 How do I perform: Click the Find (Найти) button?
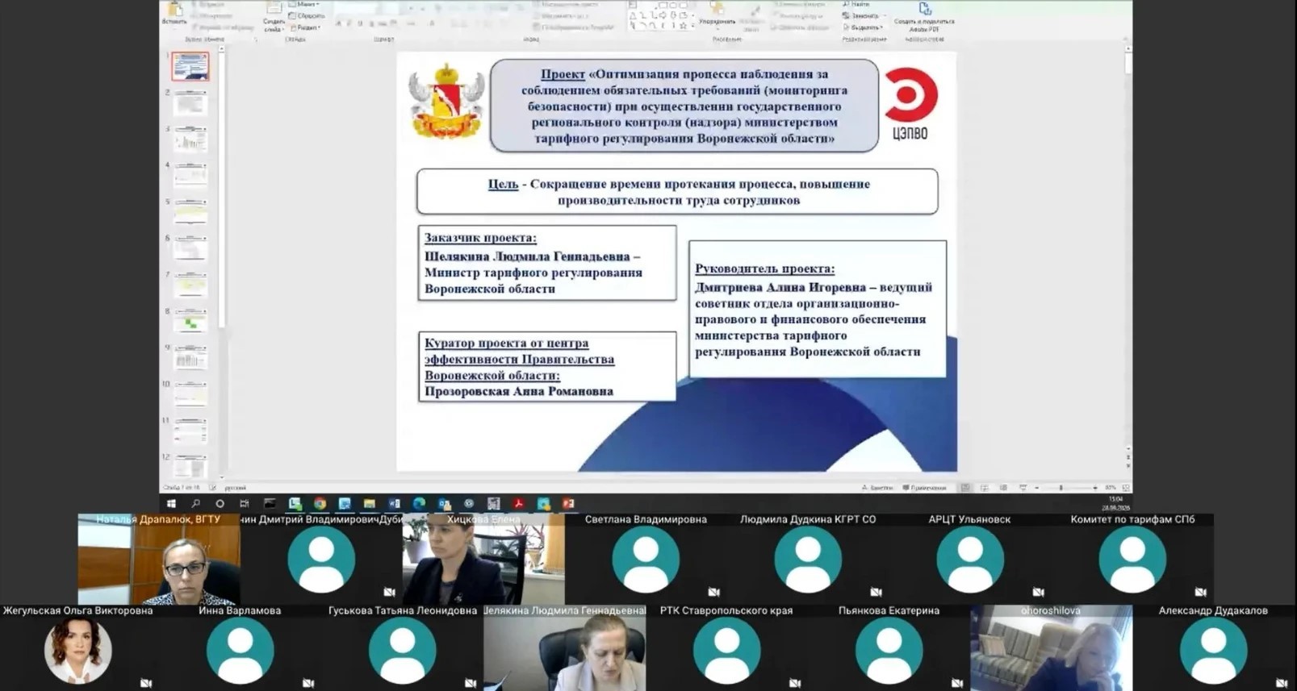pyautogui.click(x=858, y=4)
